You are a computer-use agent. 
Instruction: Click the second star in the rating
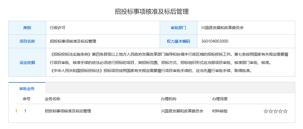coord(271,111)
